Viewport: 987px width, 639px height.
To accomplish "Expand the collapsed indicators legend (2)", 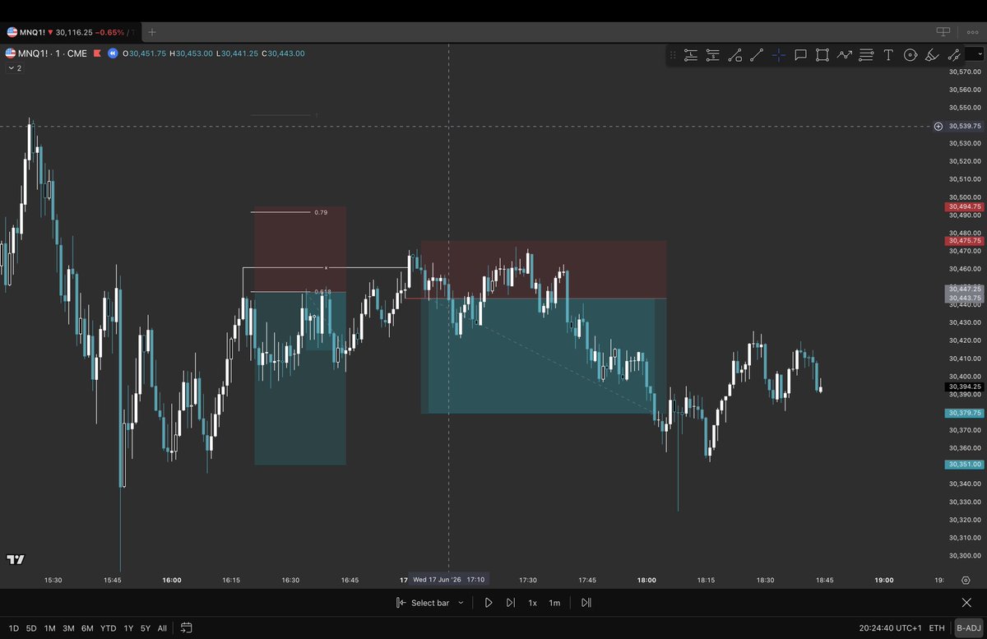I will point(14,68).
